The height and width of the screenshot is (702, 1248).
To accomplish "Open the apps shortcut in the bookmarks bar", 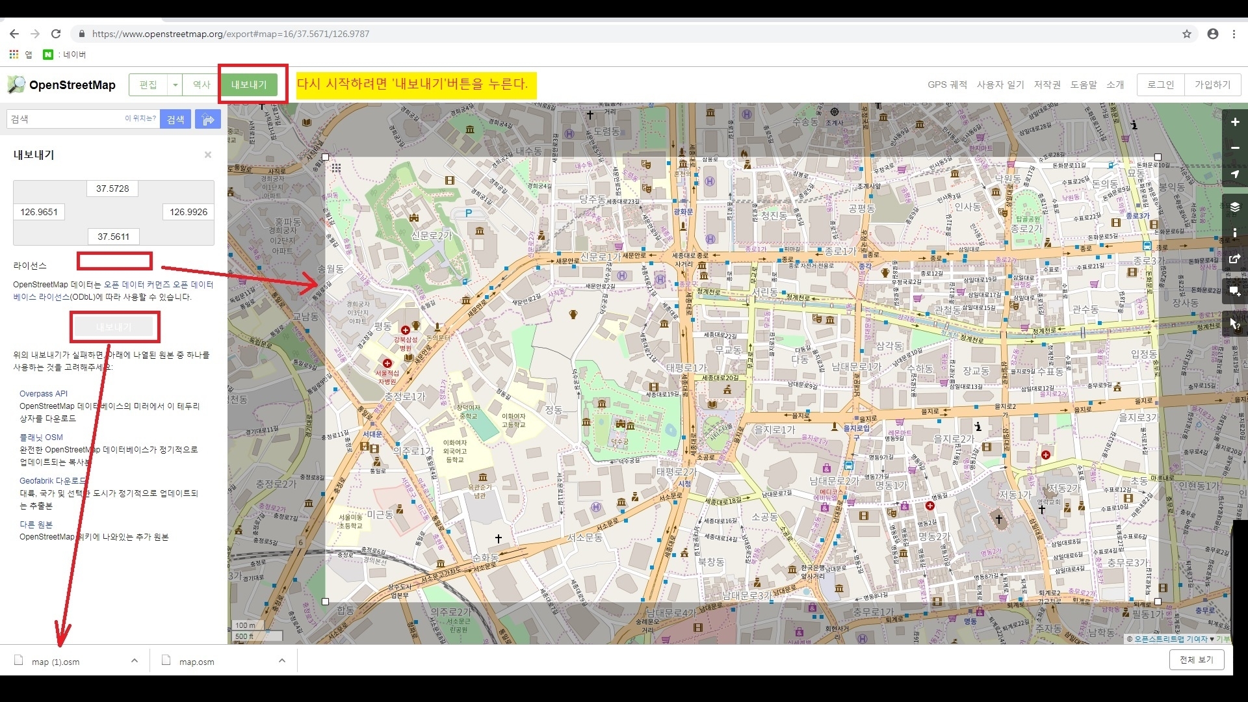I will [20, 55].
